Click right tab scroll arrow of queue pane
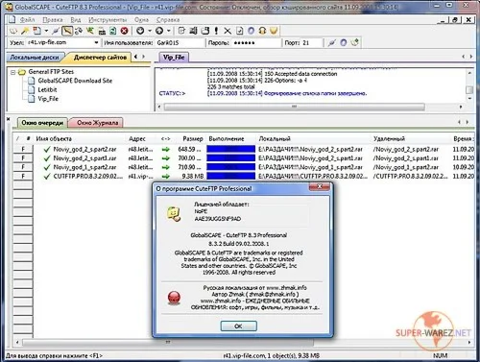480x362 pixels. tap(468, 122)
